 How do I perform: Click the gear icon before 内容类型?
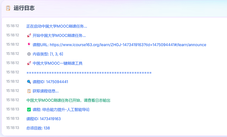(x=29, y=54)
